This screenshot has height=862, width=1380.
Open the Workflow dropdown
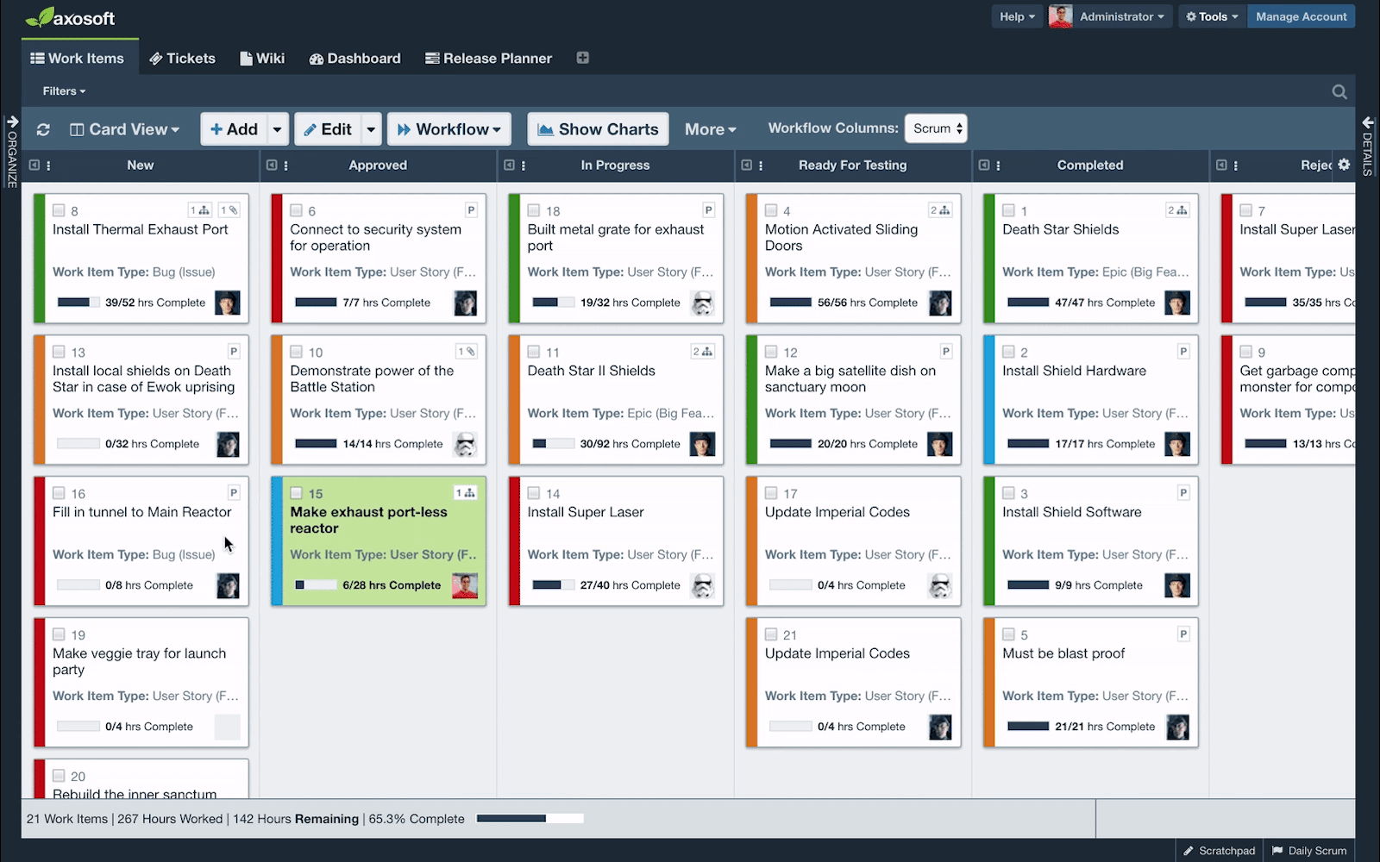click(x=449, y=129)
